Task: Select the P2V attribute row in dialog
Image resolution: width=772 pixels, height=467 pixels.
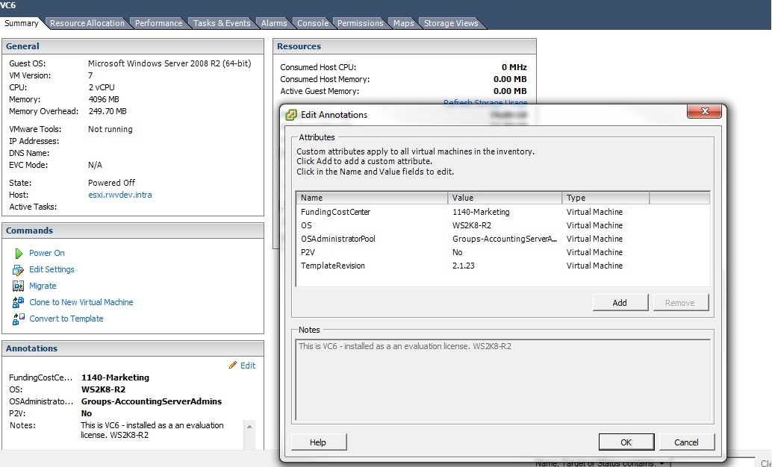Action: 502,252
